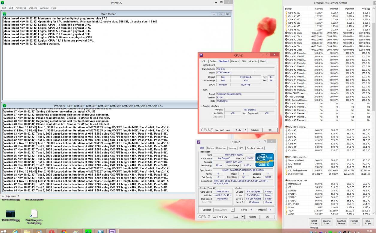Screen dimensions: 376x233
Task: Click the thermometer icon beside CPU Package
Action: click(286, 164)
